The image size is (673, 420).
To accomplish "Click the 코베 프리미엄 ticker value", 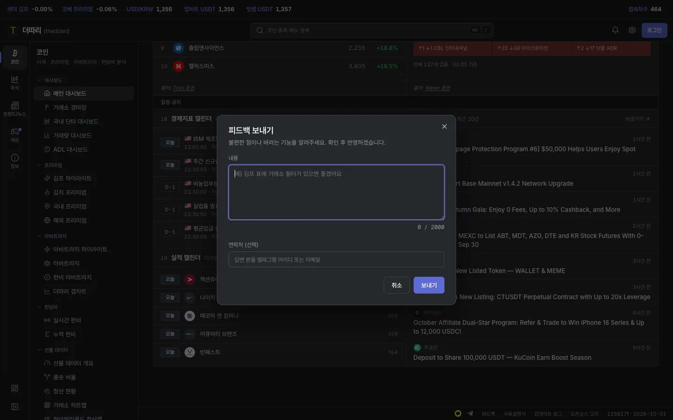I will point(90,9).
